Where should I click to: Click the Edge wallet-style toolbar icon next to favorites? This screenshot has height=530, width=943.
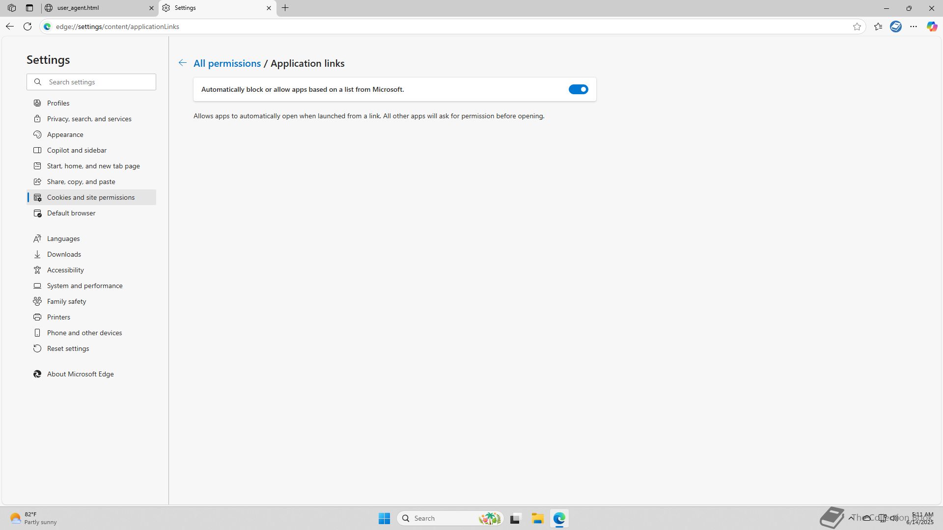895,26
